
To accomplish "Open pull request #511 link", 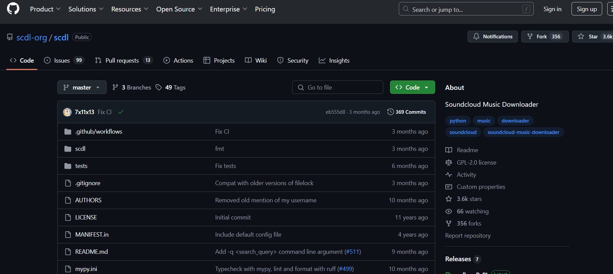I will click(353, 252).
